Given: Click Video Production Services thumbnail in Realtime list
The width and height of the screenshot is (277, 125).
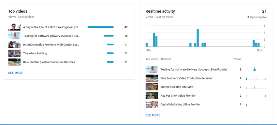Looking at the screenshot, I should 152,78.
